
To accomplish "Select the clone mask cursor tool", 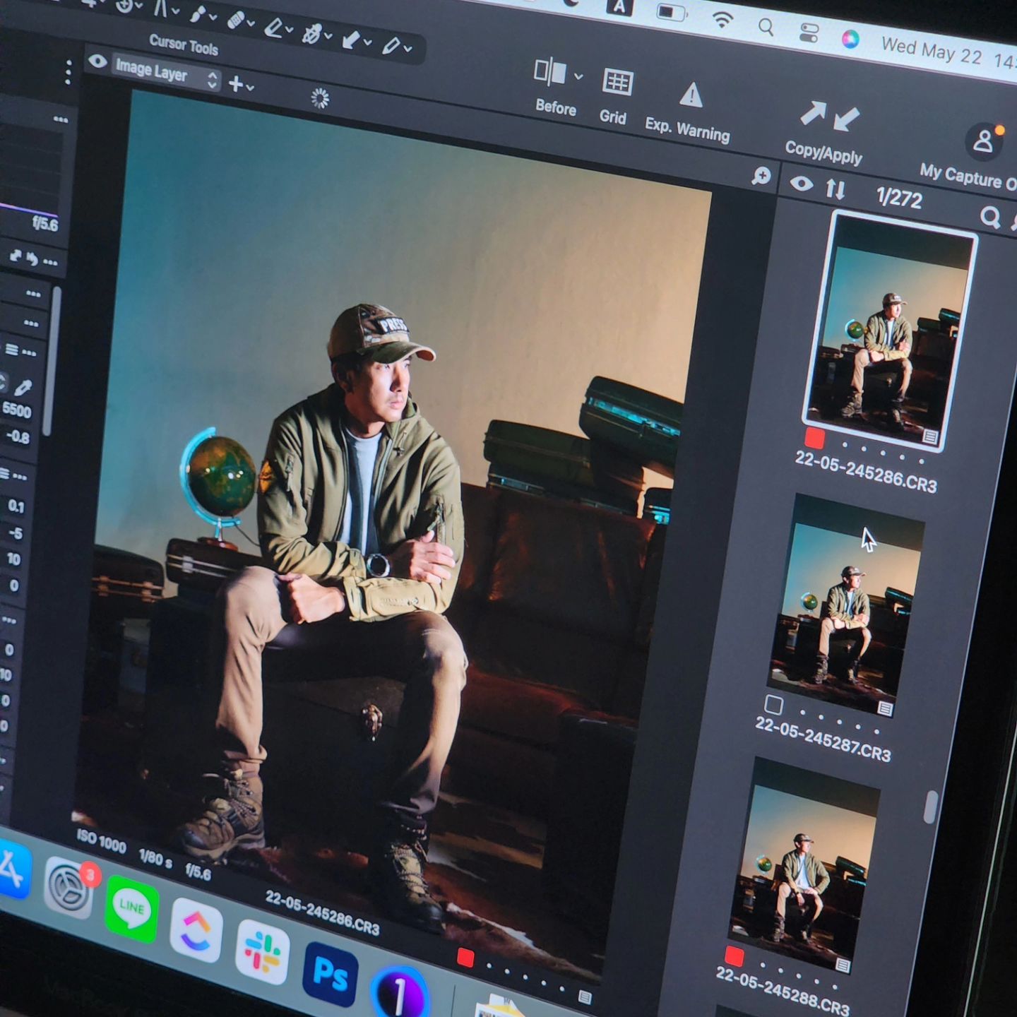I will [x=311, y=32].
